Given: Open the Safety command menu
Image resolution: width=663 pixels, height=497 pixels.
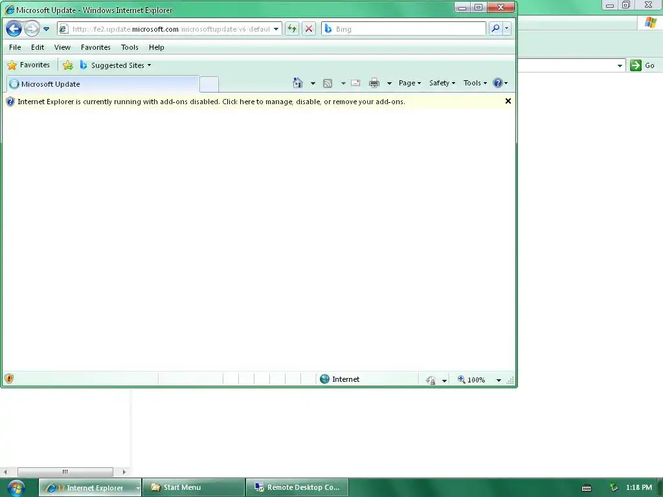Looking at the screenshot, I should tap(442, 83).
